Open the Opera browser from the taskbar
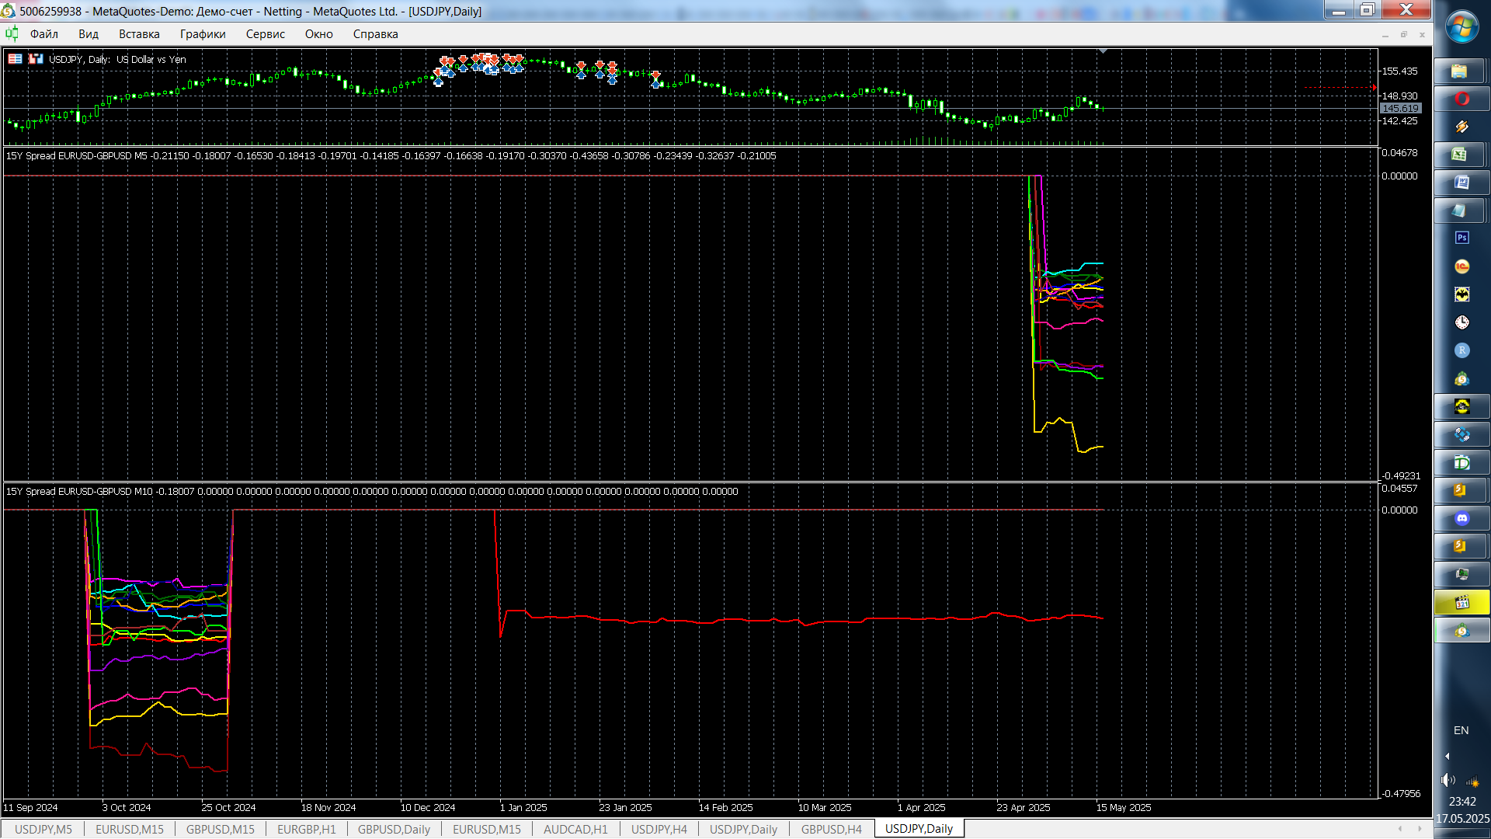This screenshot has height=839, width=1491. [x=1461, y=99]
